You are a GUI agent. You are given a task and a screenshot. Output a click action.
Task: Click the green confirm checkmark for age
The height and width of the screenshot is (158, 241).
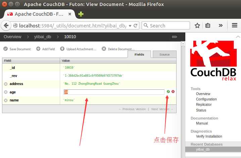tap(168, 92)
